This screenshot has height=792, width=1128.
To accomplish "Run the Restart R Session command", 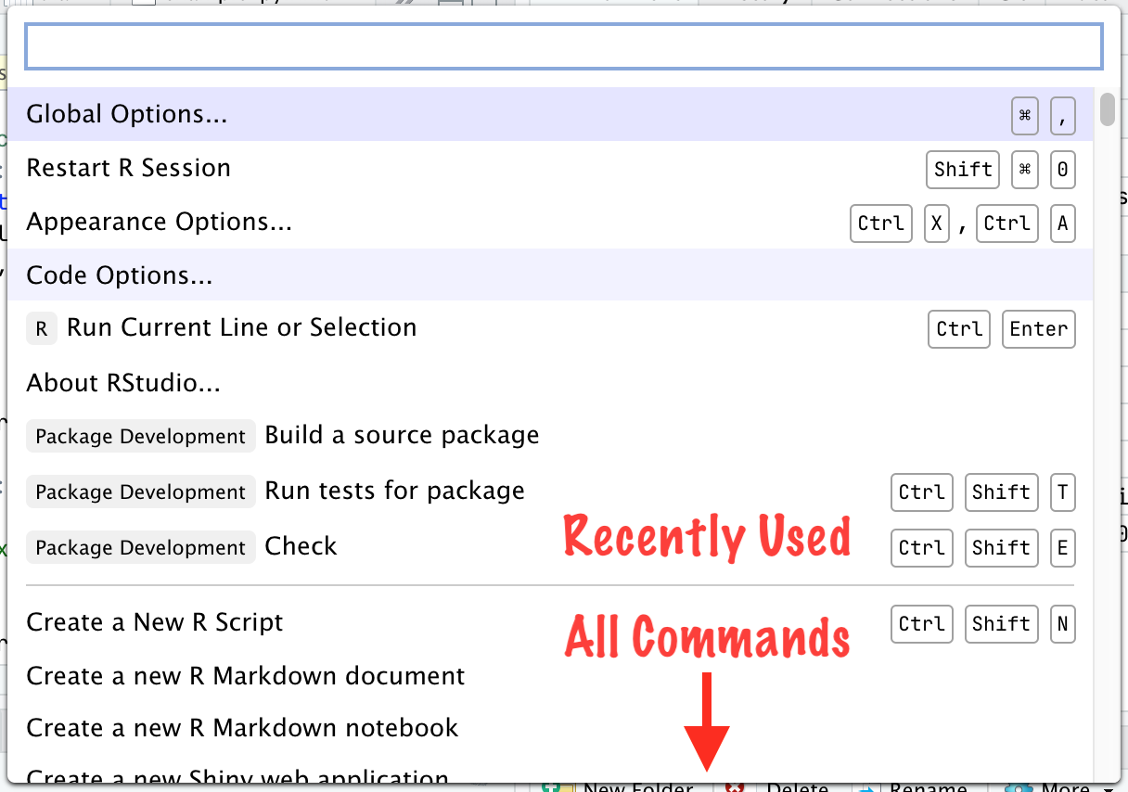I will [129, 168].
